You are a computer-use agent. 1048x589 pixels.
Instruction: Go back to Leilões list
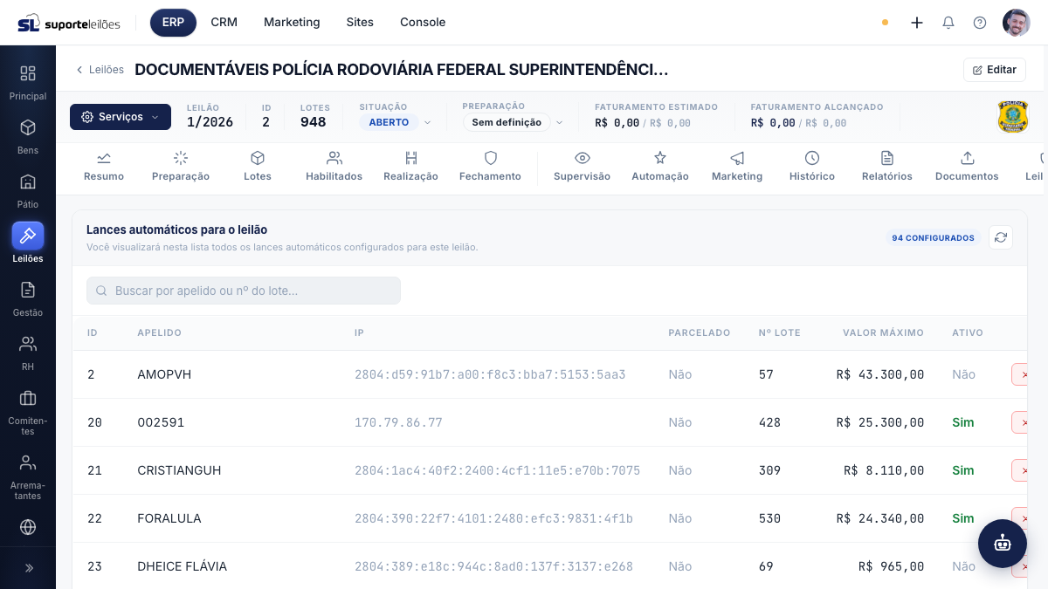coord(100,70)
